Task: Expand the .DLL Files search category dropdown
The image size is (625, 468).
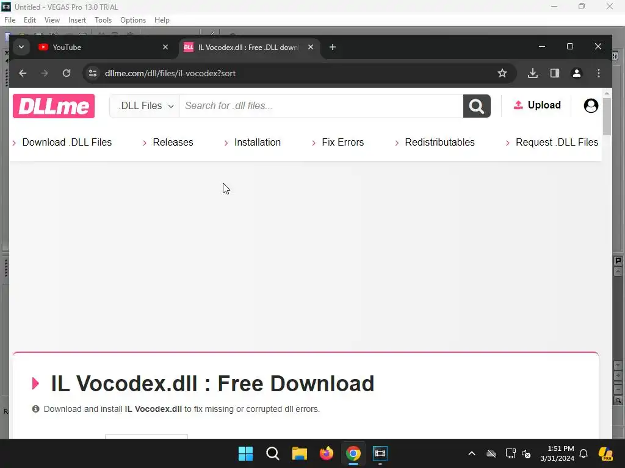Action: tap(145, 106)
